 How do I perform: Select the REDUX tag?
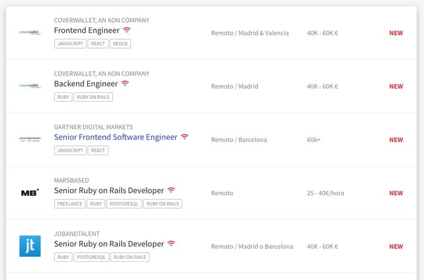[x=120, y=44]
